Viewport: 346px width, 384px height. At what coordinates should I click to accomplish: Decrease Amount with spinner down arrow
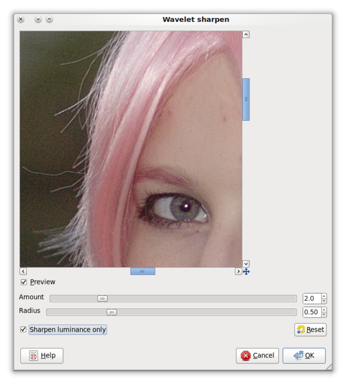[x=324, y=301]
